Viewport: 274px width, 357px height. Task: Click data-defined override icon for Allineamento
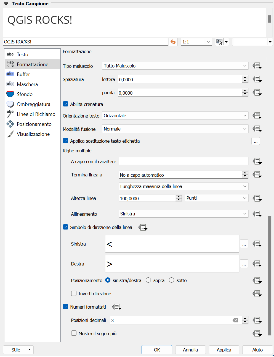257,214
